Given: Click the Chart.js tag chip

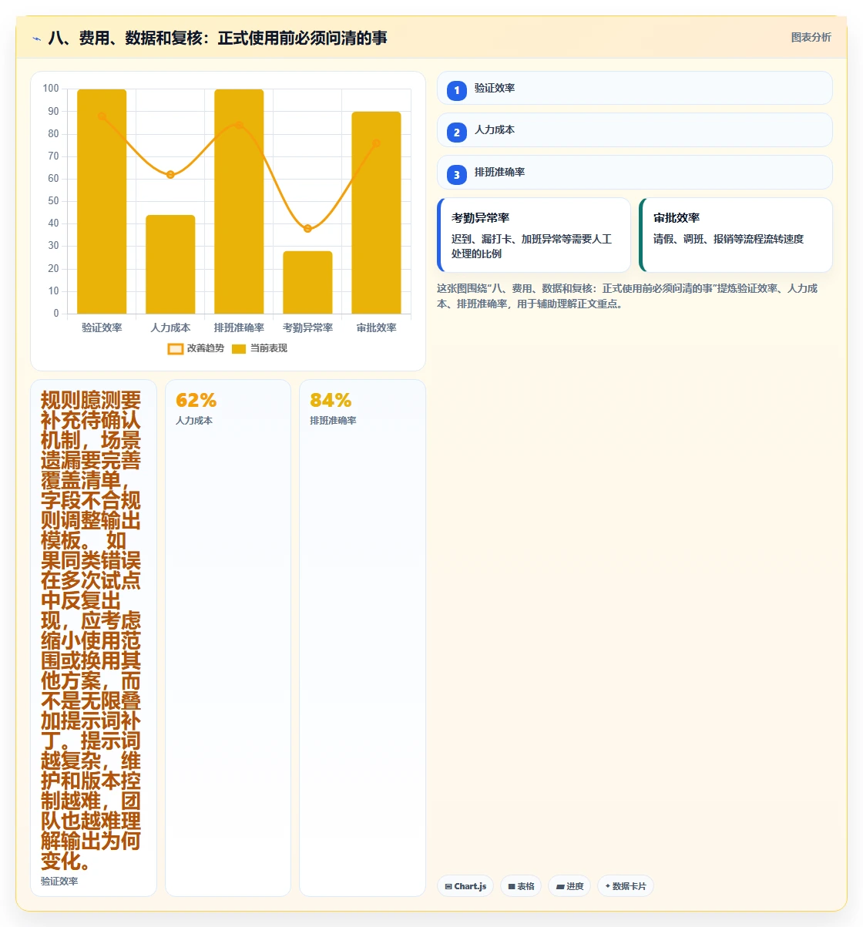Looking at the screenshot, I should click(x=465, y=886).
